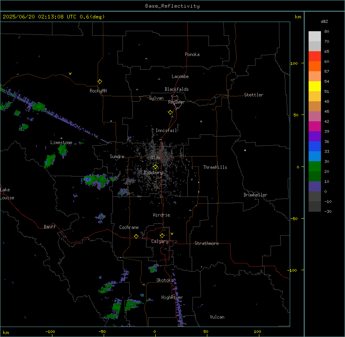Pick the lightest gray 70-80 dBZ swatch
This screenshot has width=345, height=337.
click(x=315, y=36)
